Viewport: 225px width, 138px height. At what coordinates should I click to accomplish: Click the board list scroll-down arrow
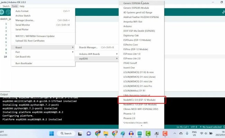[x=142, y=126]
